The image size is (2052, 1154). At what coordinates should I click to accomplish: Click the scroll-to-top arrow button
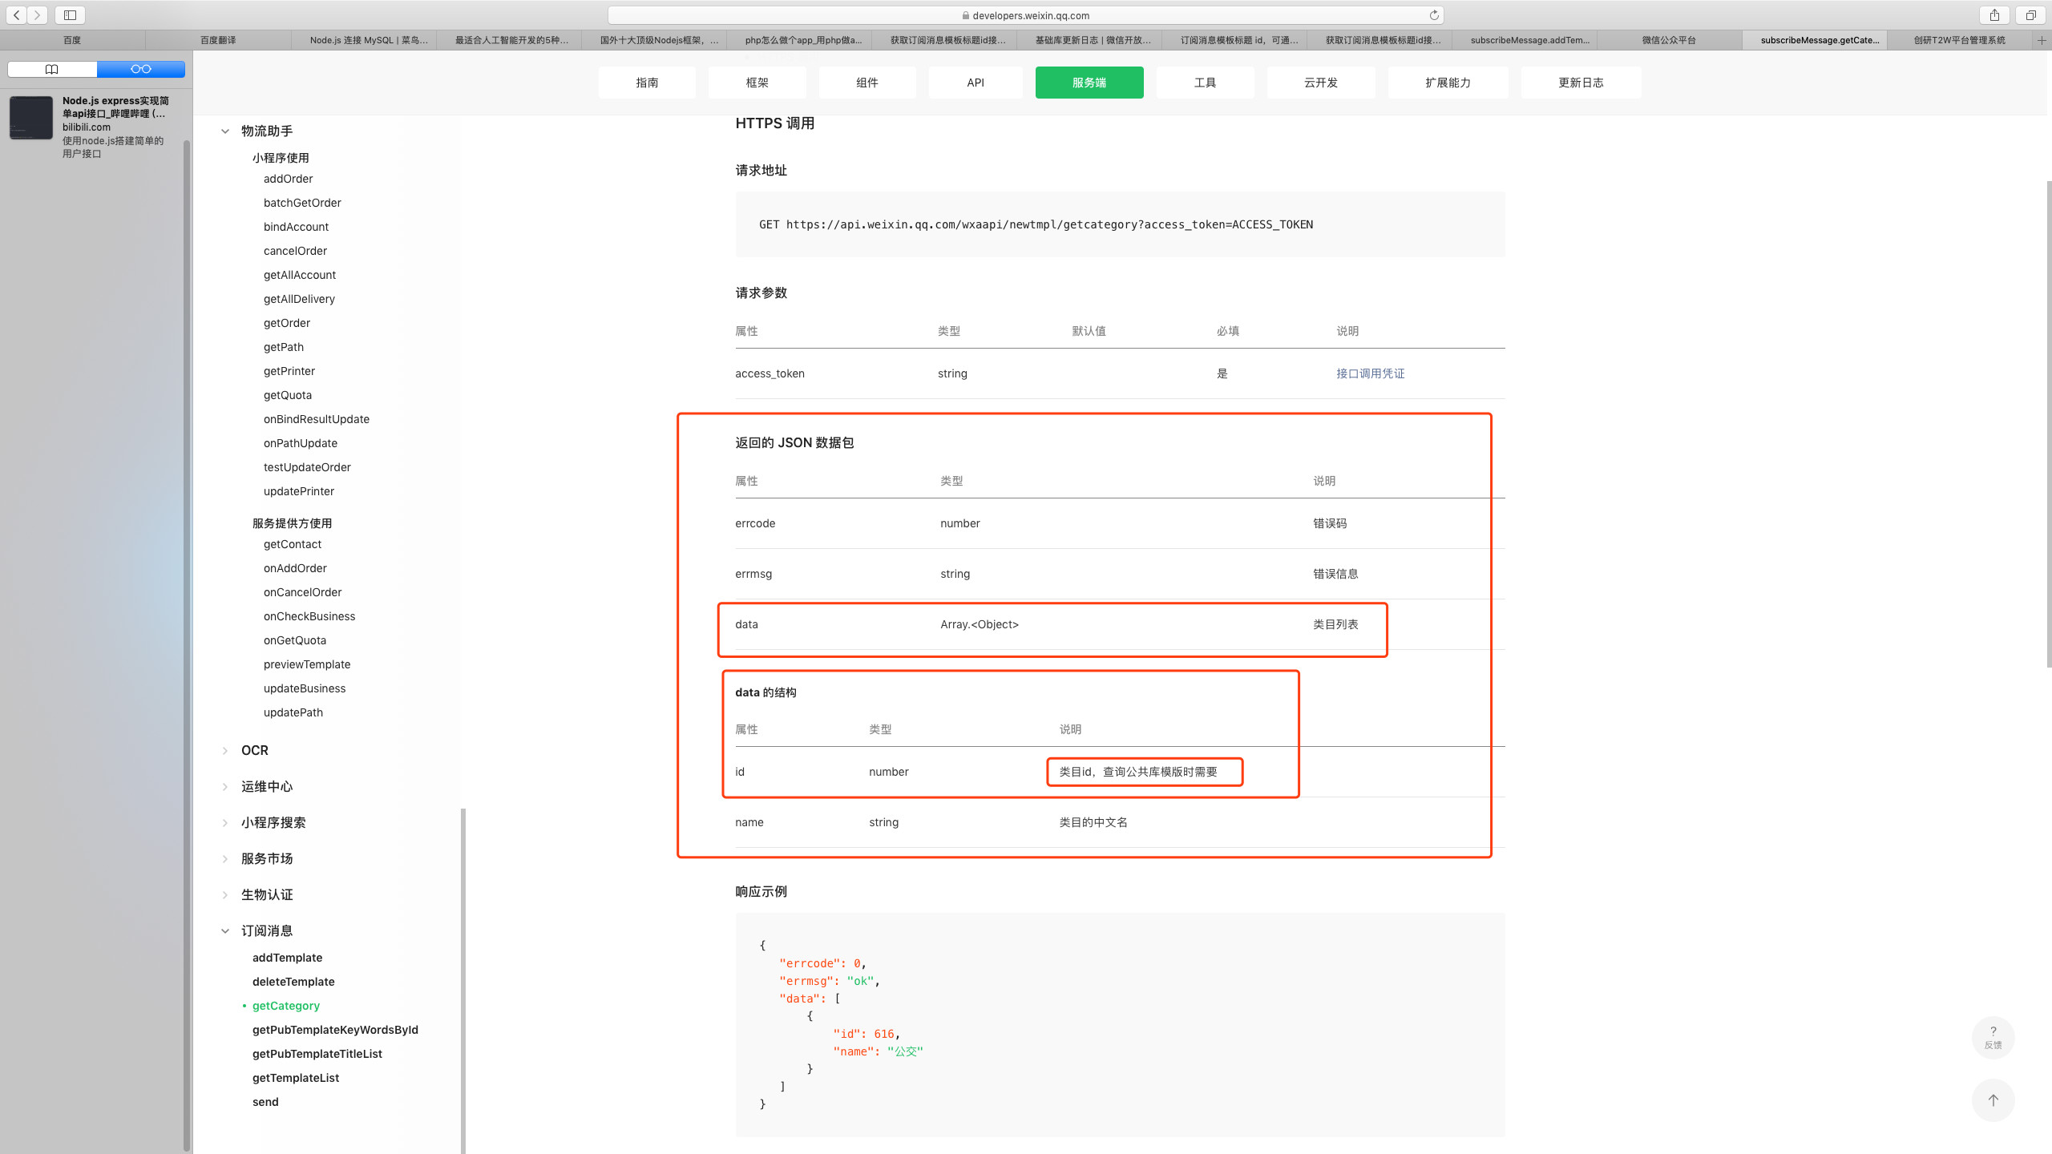click(x=1993, y=1100)
